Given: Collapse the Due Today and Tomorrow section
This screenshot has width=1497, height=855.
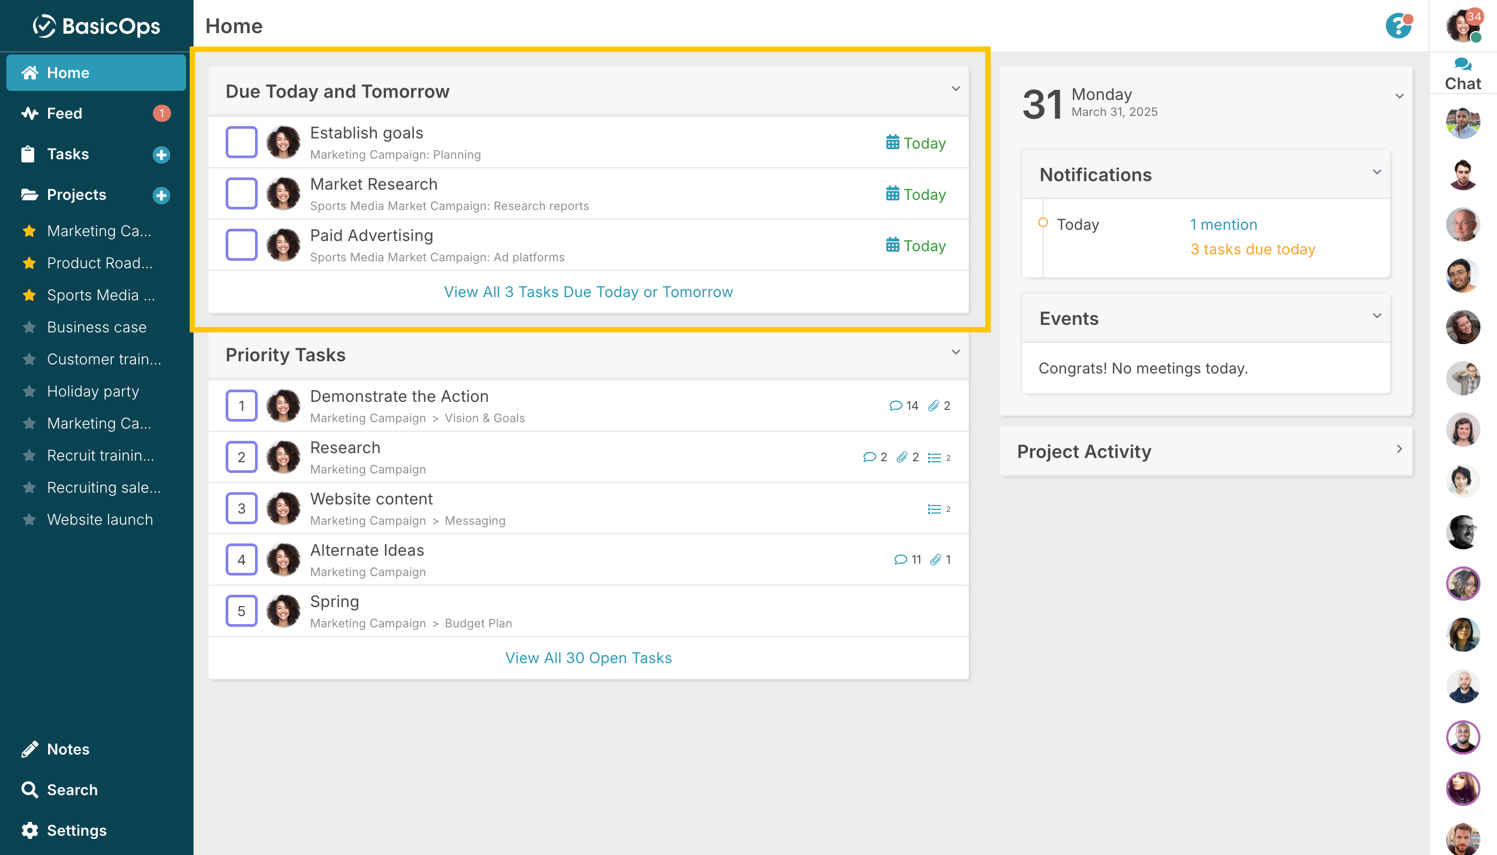Looking at the screenshot, I should click(955, 89).
